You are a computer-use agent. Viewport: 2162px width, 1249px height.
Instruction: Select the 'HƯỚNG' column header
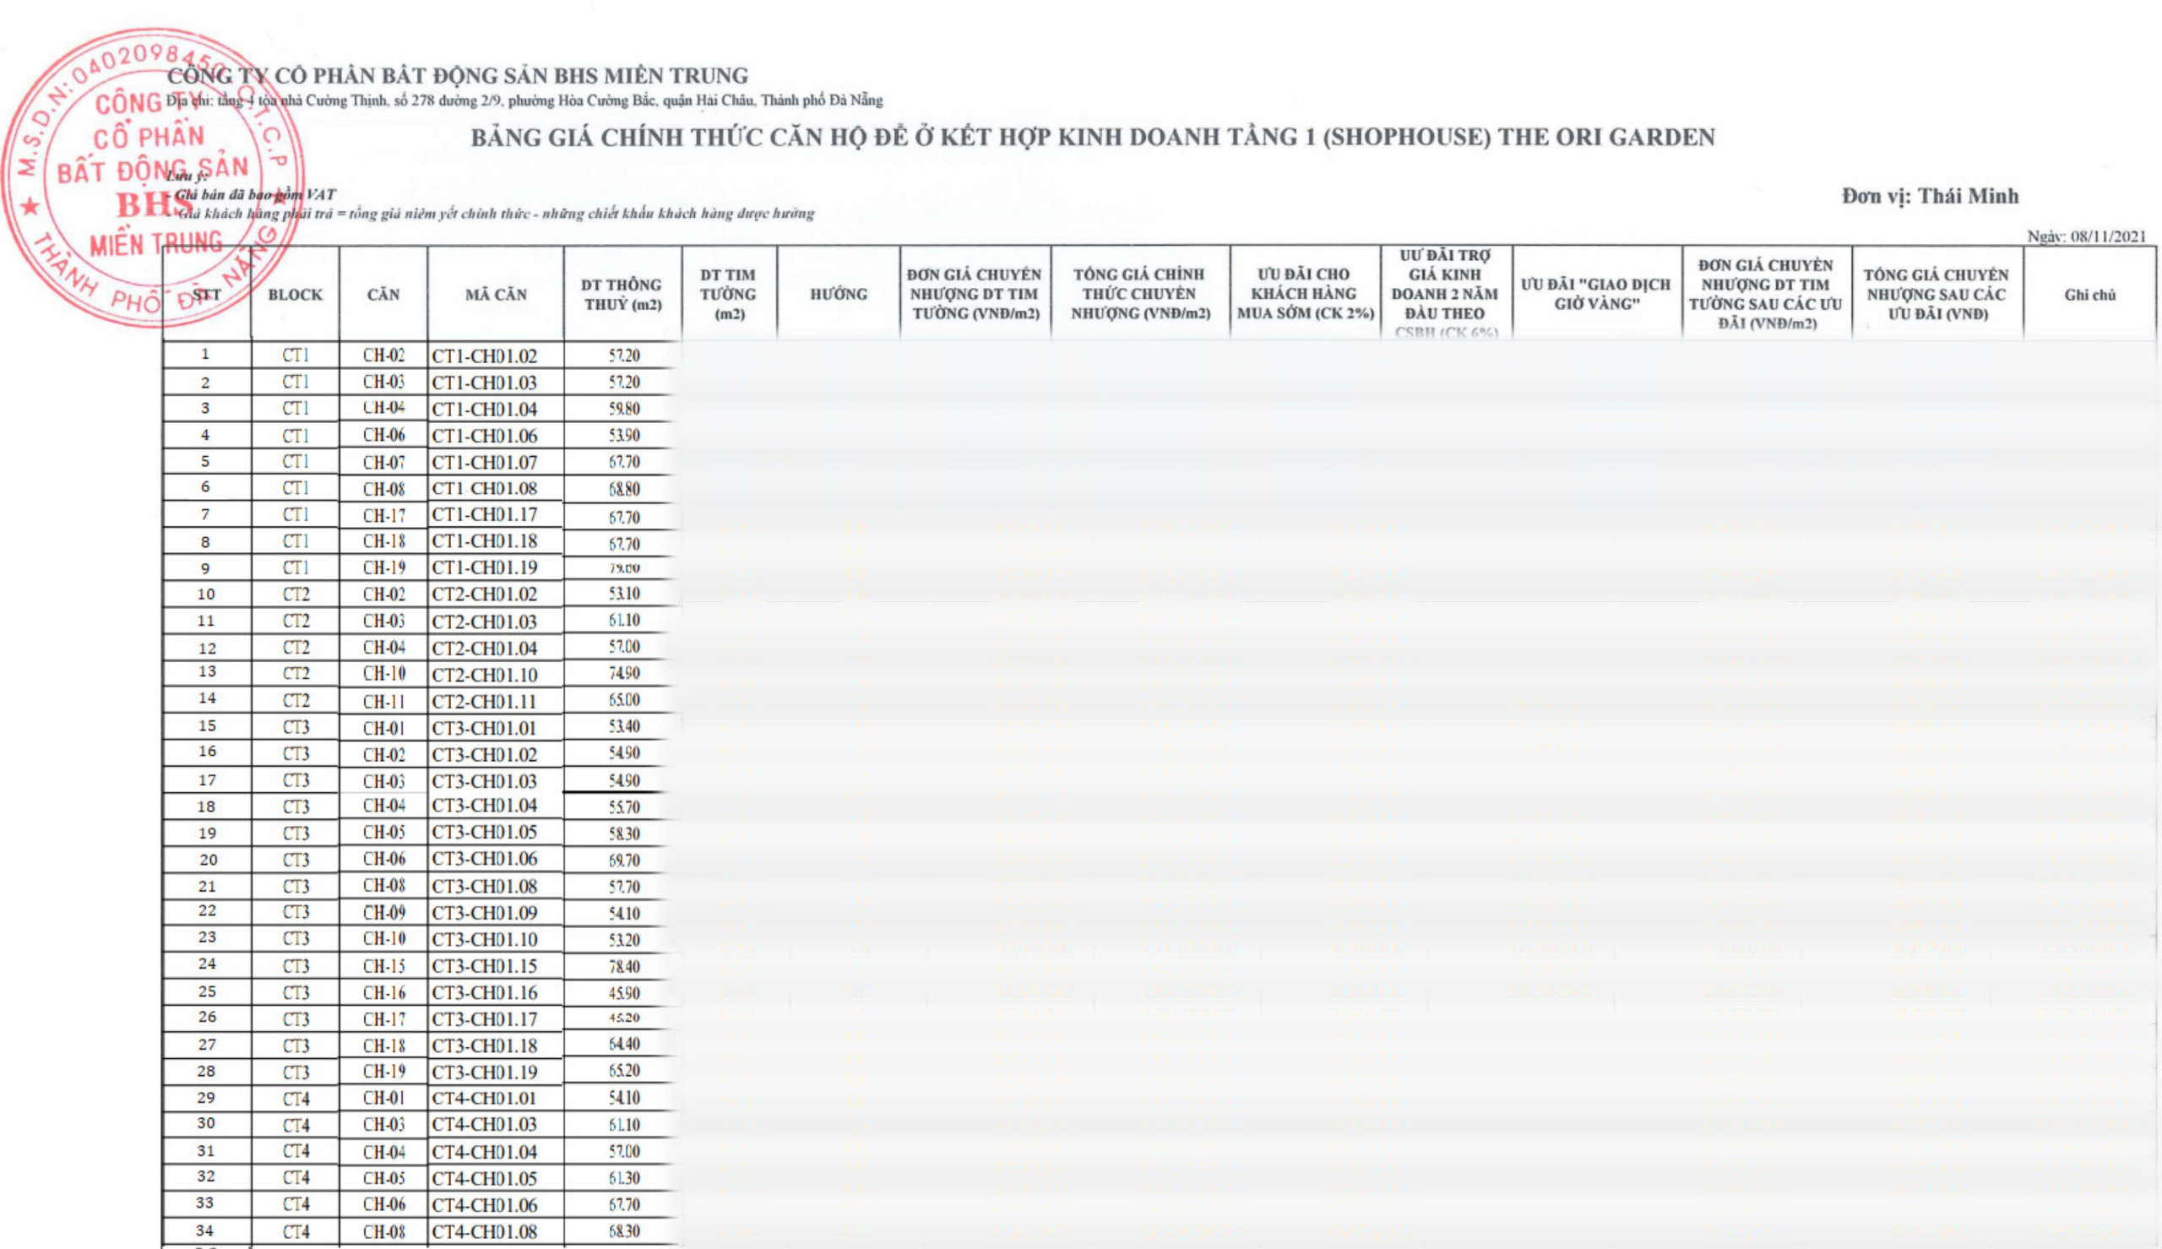pyautogui.click(x=839, y=294)
